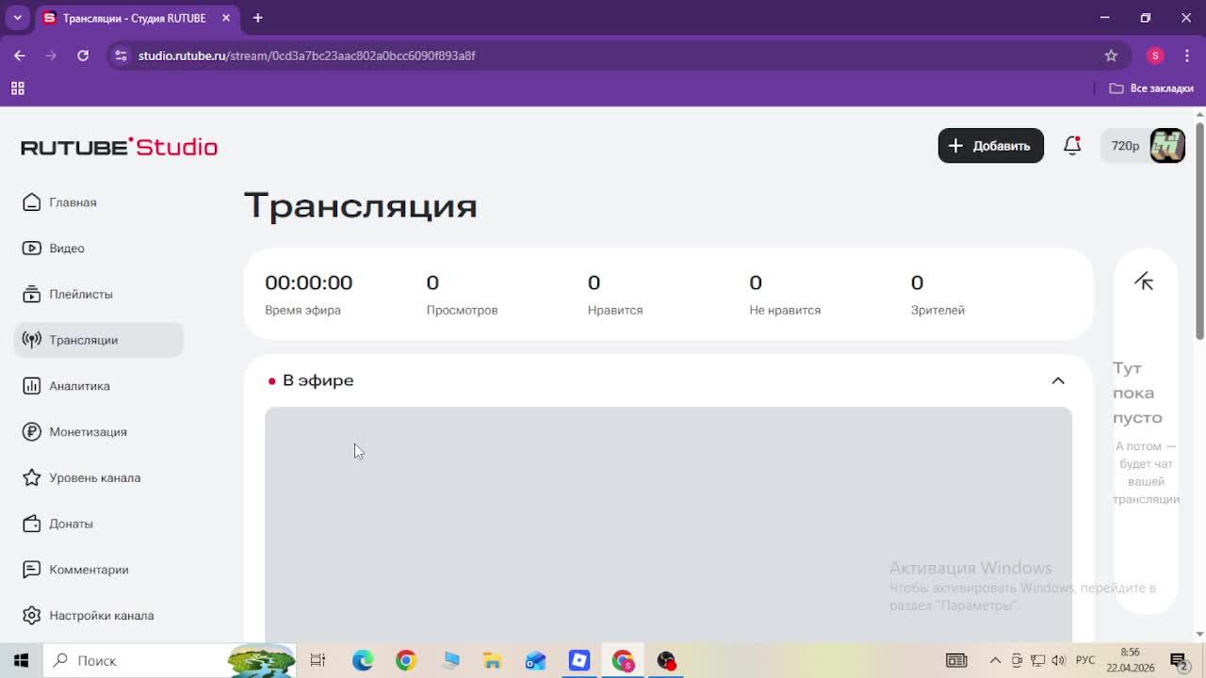This screenshot has height=678, width=1206.
Task: Open a new browser tab
Action: pyautogui.click(x=257, y=18)
